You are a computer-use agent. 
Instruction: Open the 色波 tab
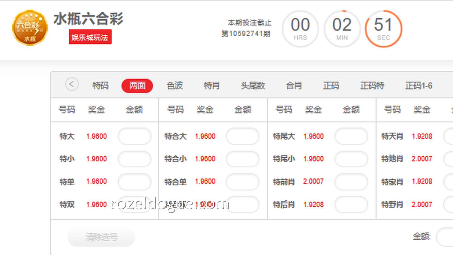175,86
